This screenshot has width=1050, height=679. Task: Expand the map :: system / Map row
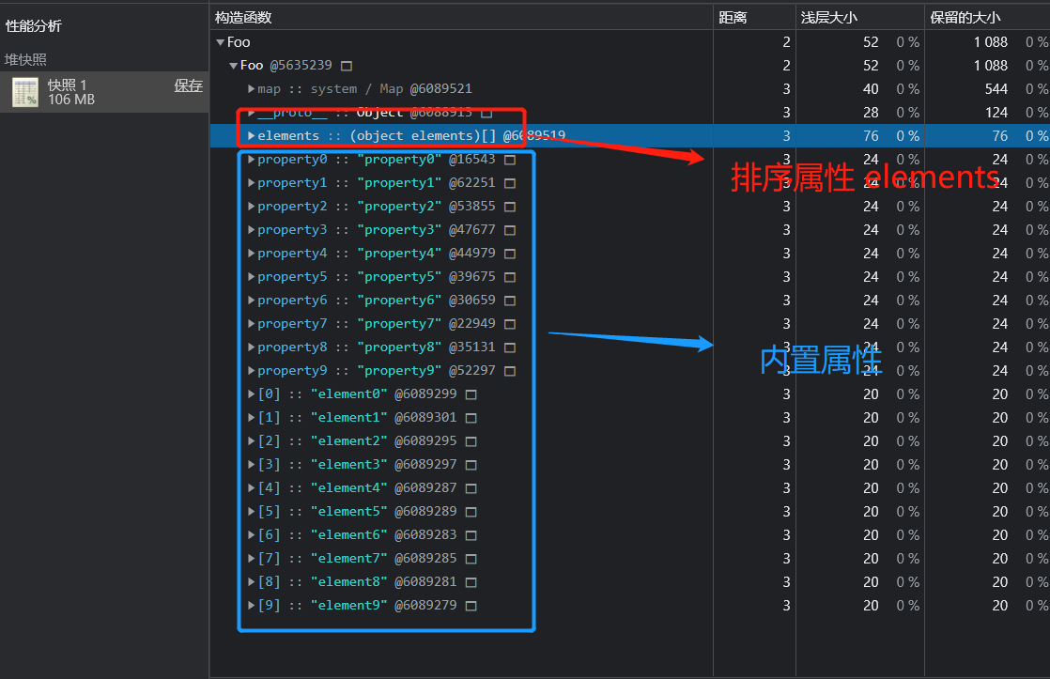[x=251, y=89]
